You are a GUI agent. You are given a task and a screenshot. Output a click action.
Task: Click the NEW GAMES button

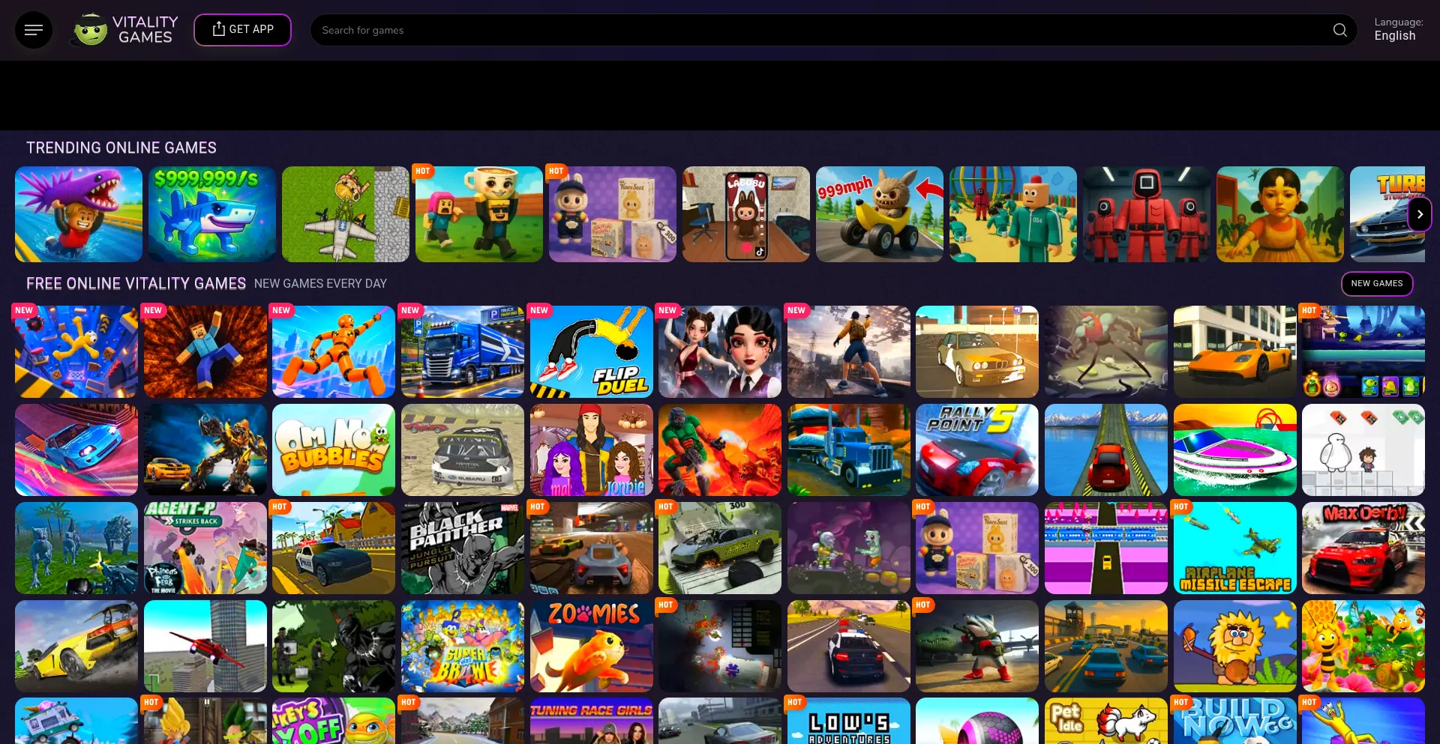point(1376,283)
